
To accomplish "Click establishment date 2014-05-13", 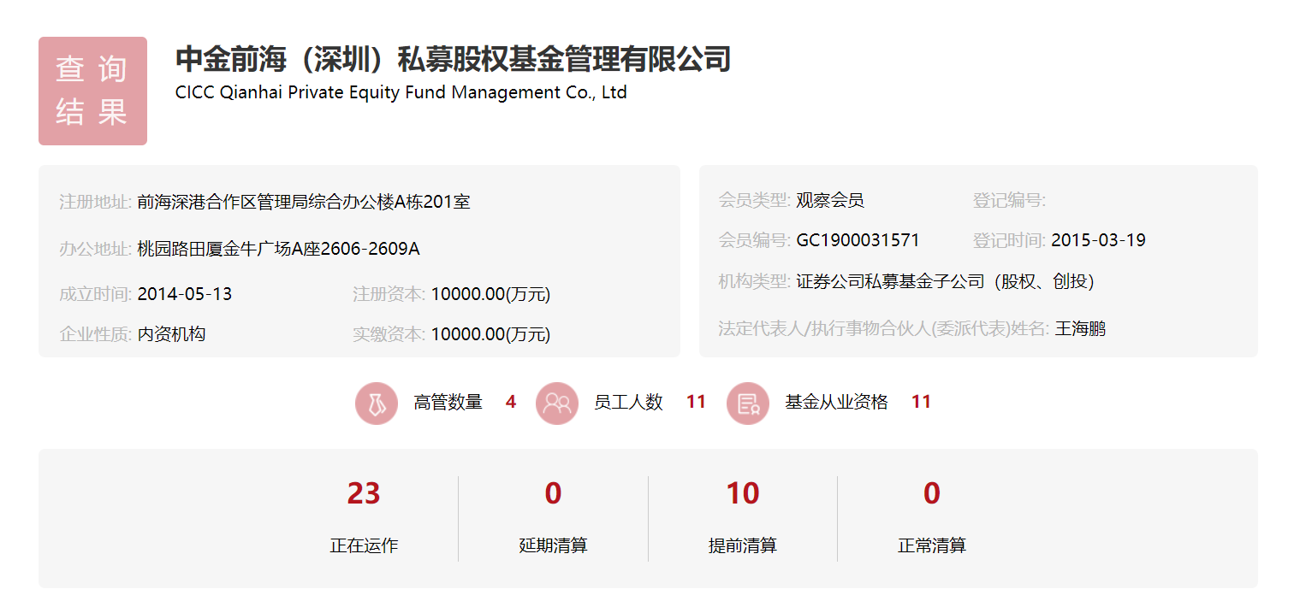I will click(x=185, y=294).
